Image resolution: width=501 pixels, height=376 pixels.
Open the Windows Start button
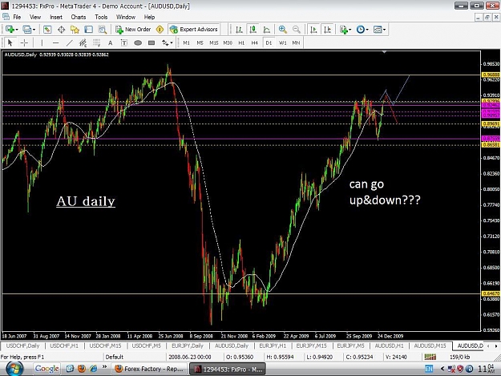pyautogui.click(x=14, y=369)
